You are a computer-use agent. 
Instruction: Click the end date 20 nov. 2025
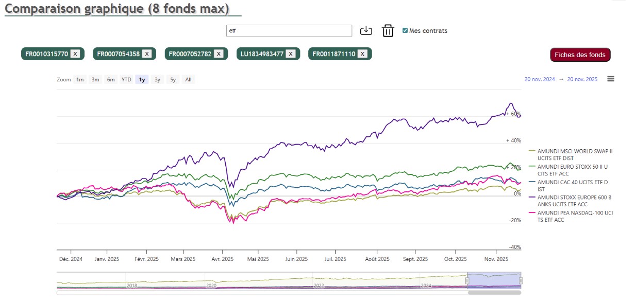582,79
